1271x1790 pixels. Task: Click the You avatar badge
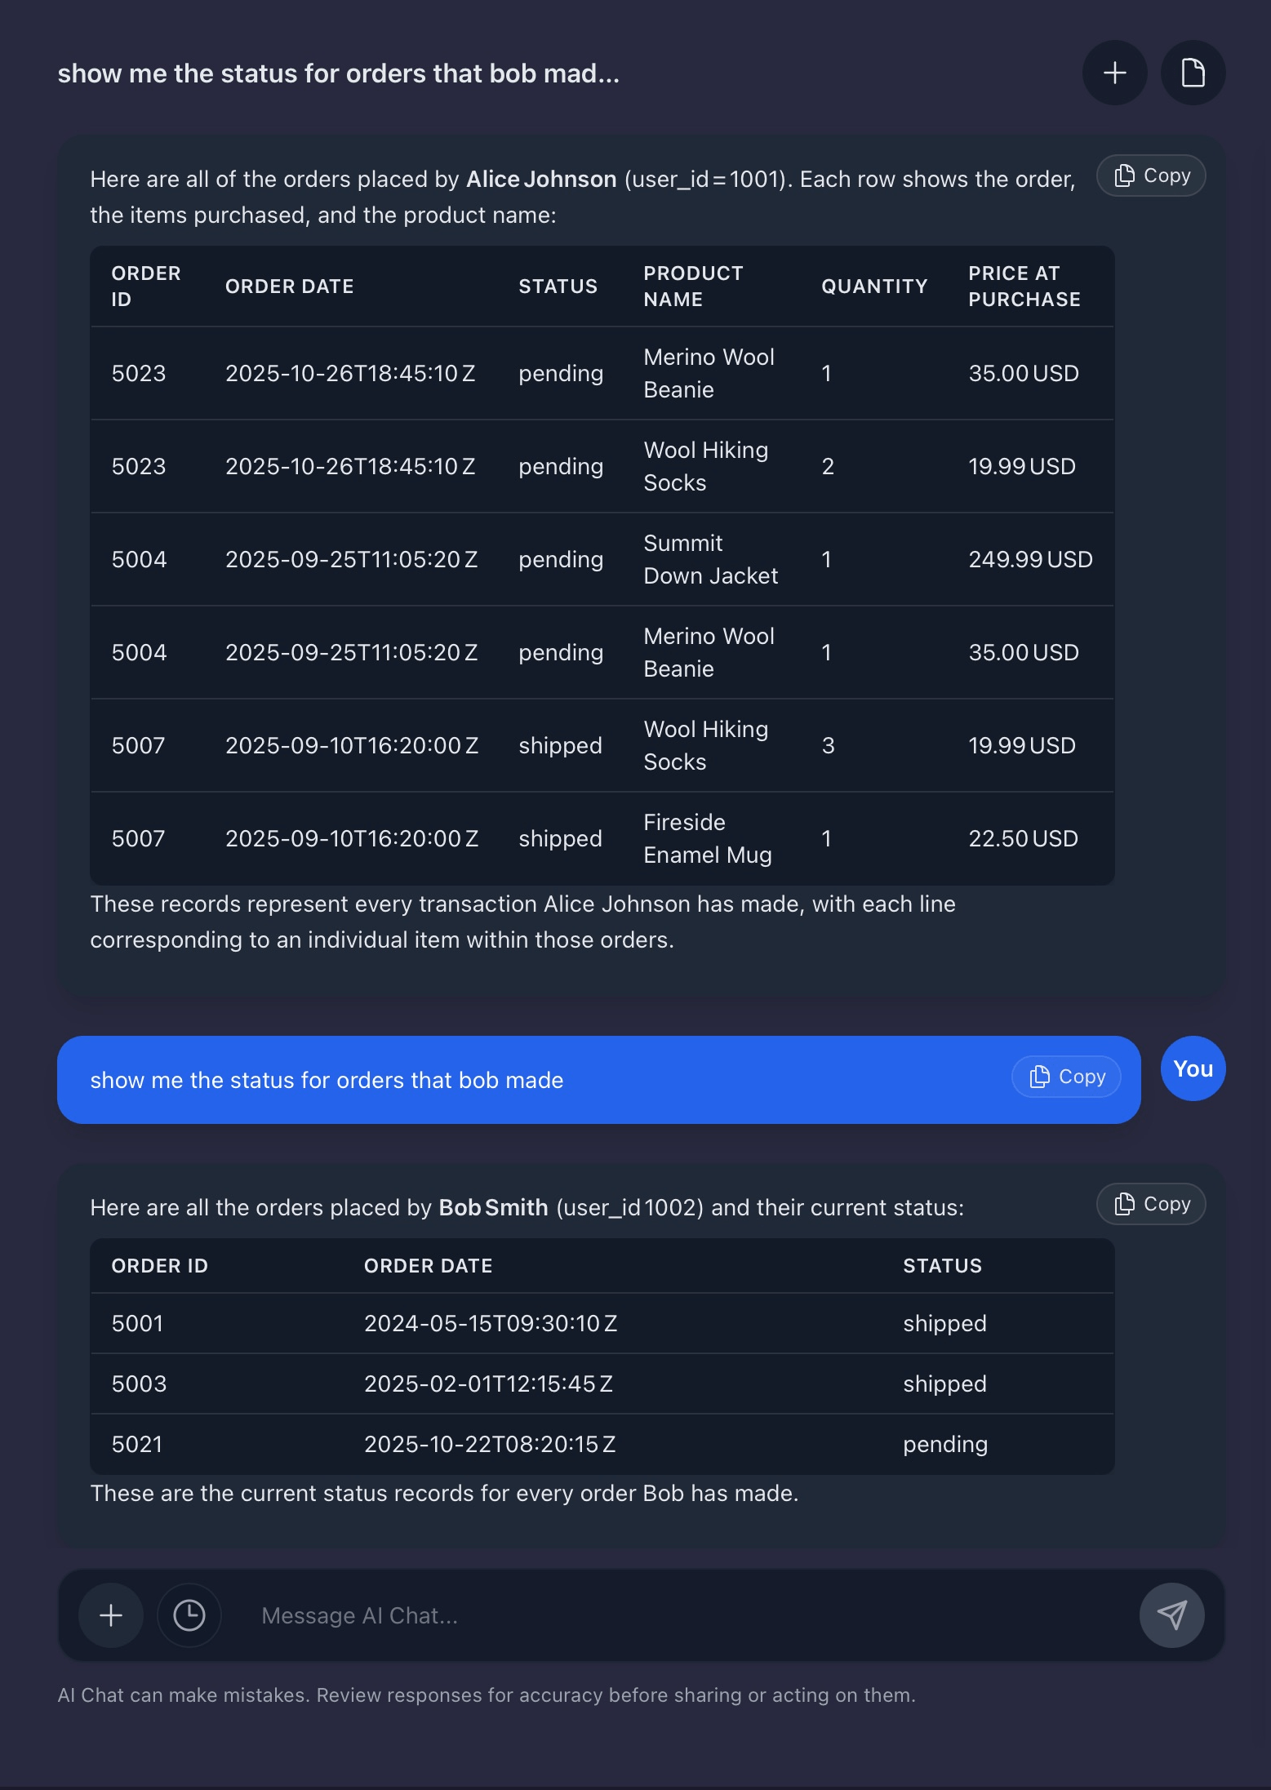coord(1192,1068)
